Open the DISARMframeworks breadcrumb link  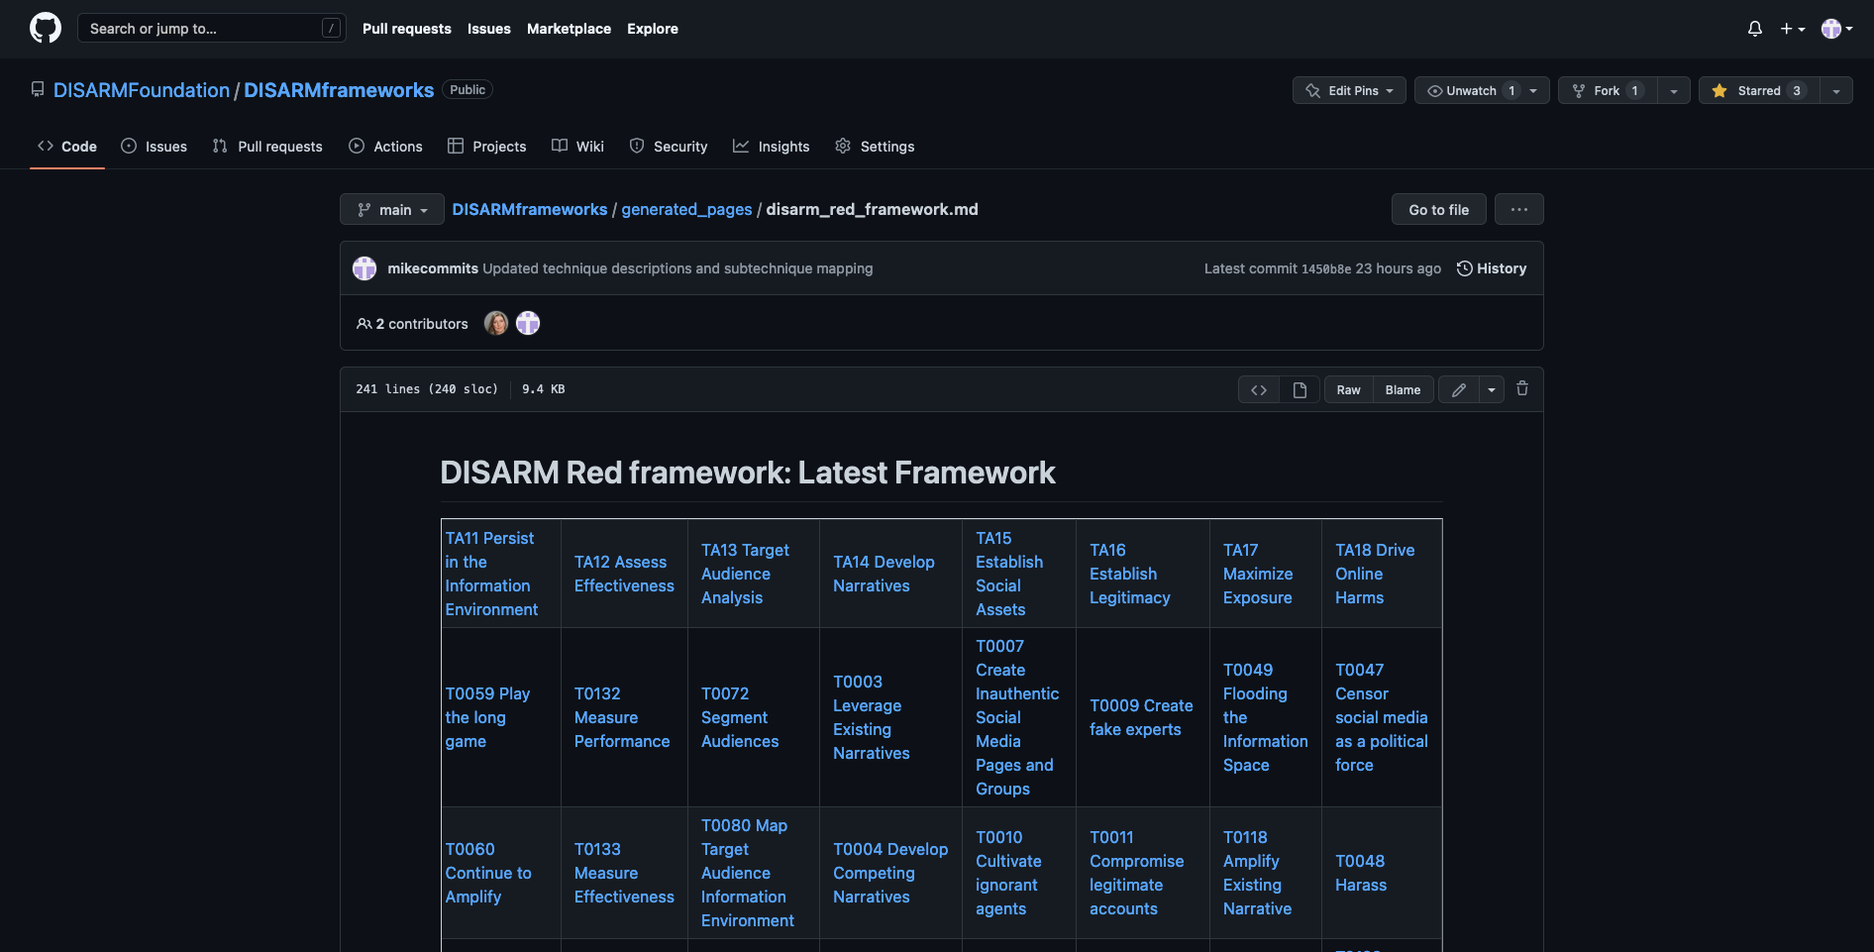530,209
